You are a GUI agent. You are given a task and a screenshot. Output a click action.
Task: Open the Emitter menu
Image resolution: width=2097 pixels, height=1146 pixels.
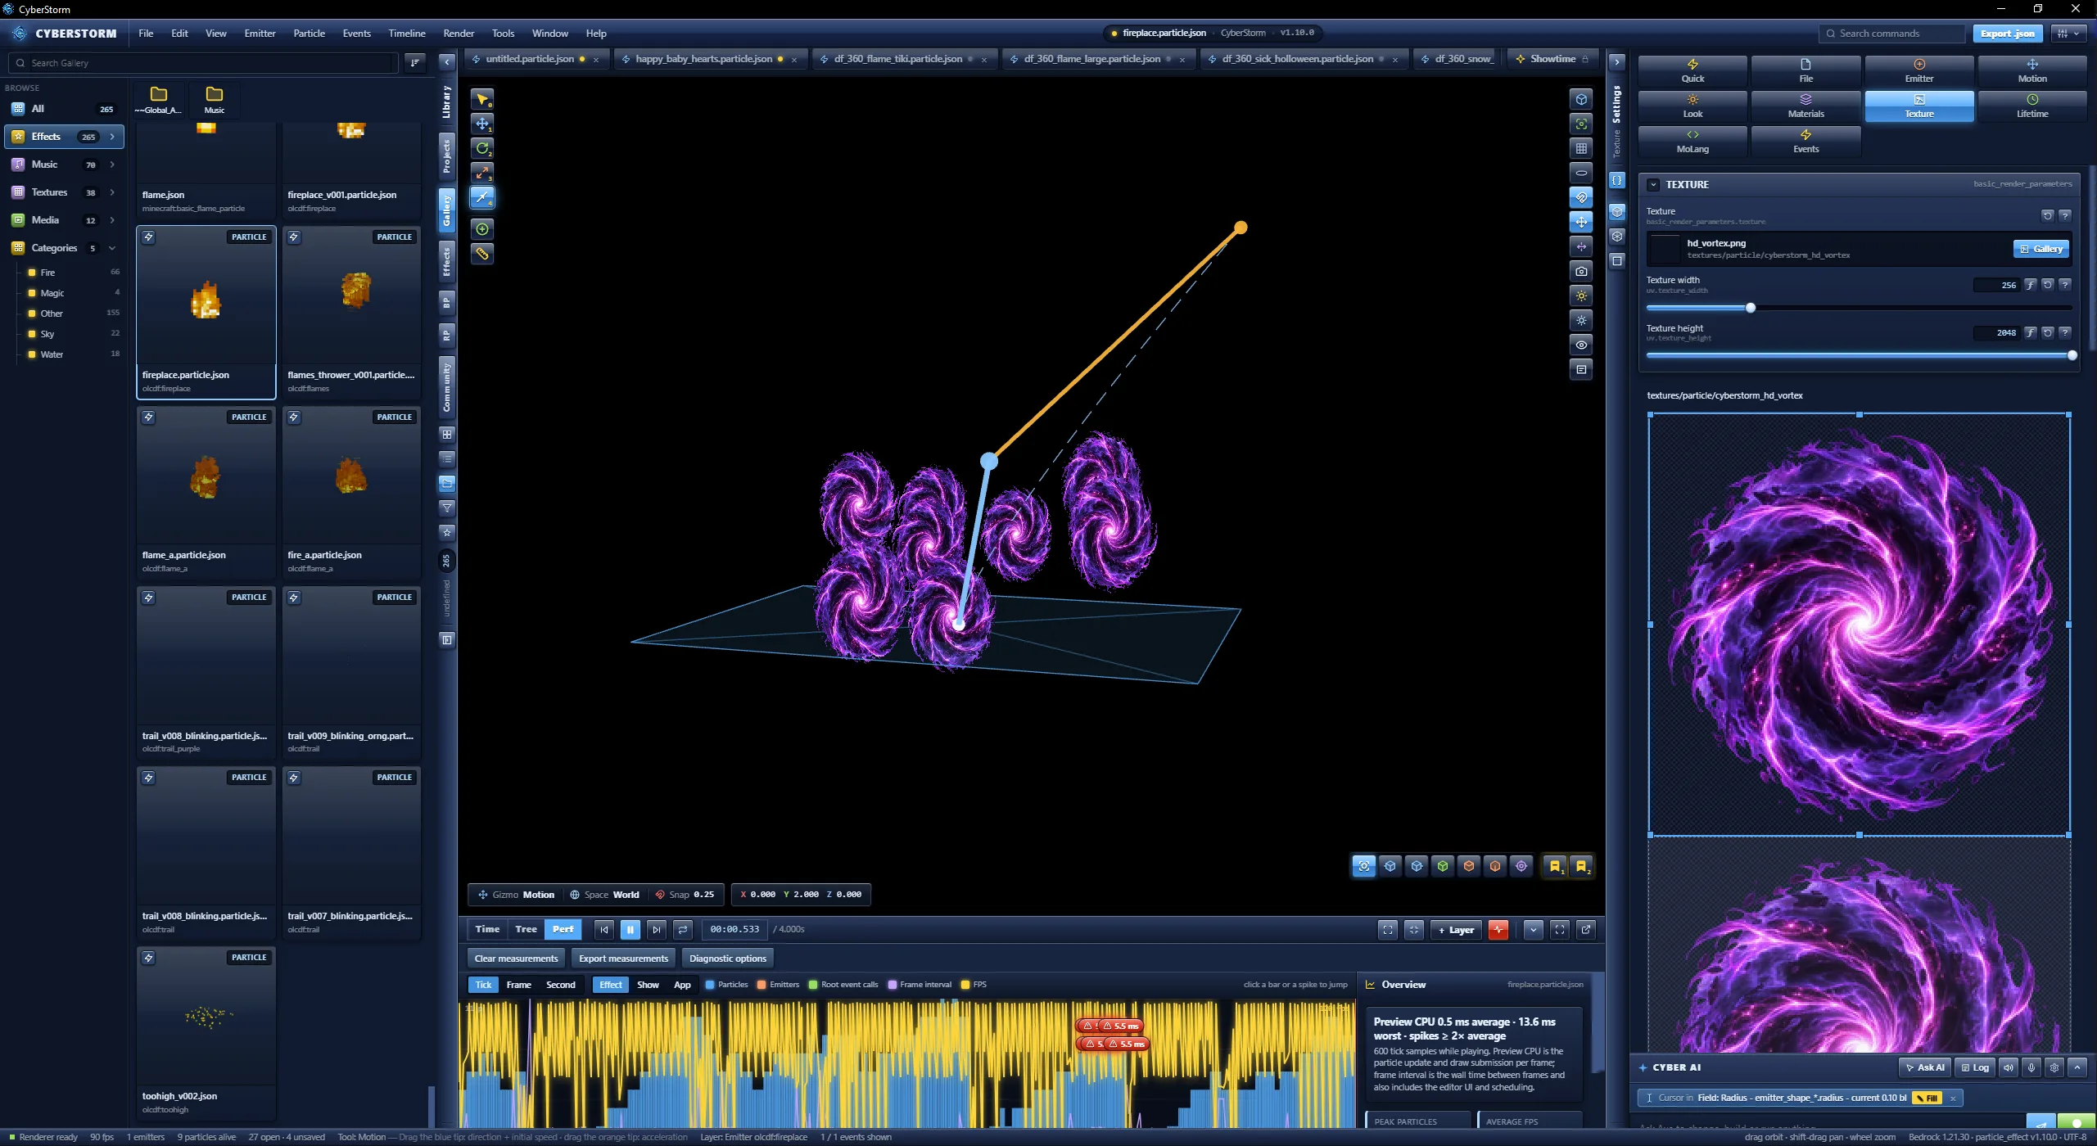(x=260, y=34)
